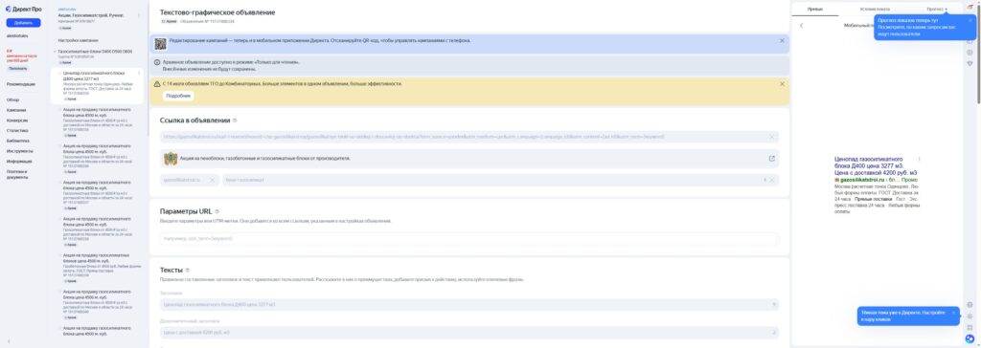Viewport: 981px width, 348px height.
Task: Open chat assistant icon at bottom right
Action: 970,338
